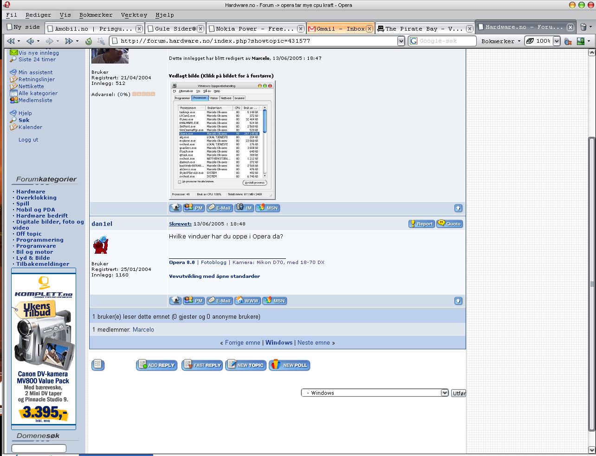Image resolution: width=596 pixels, height=456 pixels.
Task: Click the book icon next to Min assistent
Action: pos(13,72)
